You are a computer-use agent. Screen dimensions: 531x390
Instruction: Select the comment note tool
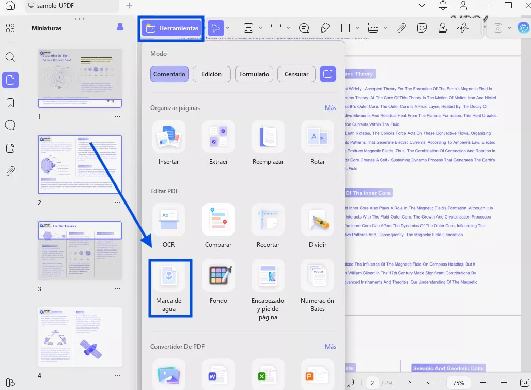[304, 28]
